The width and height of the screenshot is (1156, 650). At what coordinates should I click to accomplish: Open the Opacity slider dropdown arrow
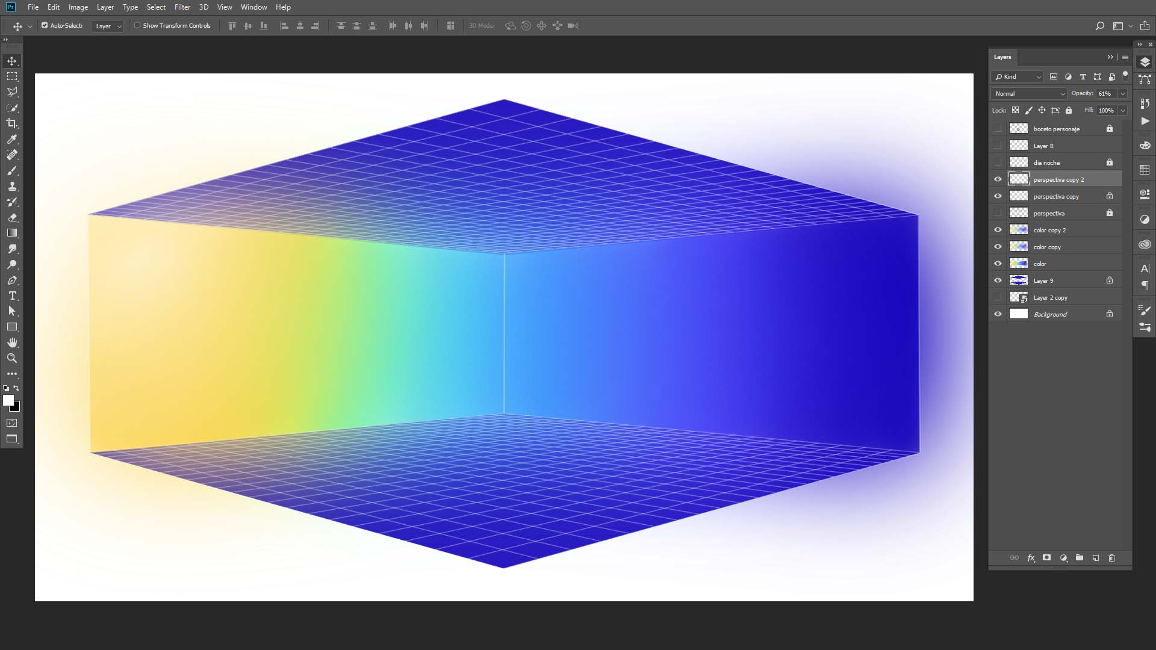[1122, 93]
